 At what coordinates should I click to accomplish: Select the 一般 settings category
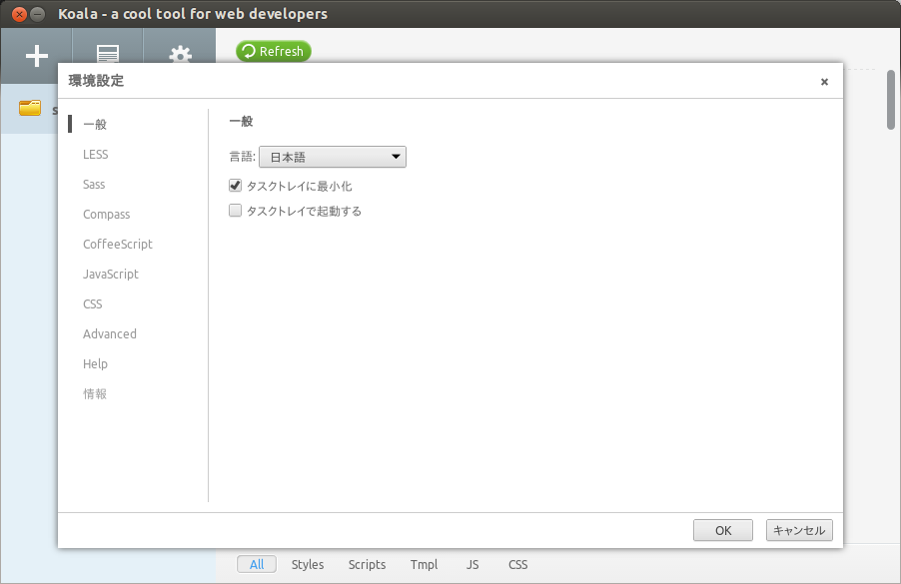(x=95, y=124)
